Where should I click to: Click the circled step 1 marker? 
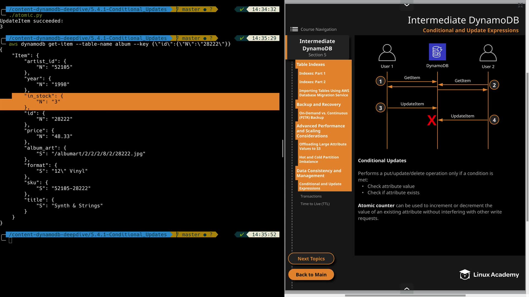point(380,81)
